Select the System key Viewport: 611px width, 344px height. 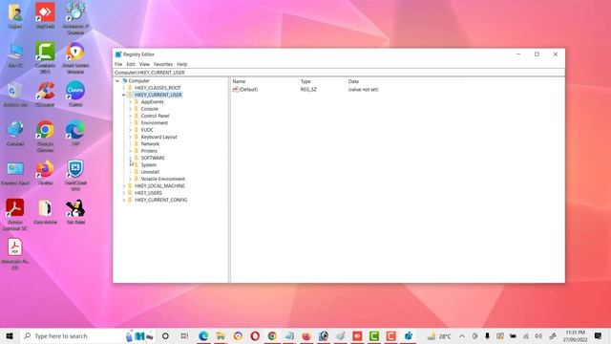tap(149, 165)
